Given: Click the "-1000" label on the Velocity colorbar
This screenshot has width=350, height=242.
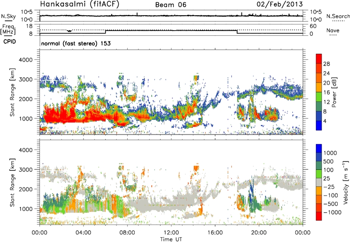Looking at the screenshot, I should point(332,212).
